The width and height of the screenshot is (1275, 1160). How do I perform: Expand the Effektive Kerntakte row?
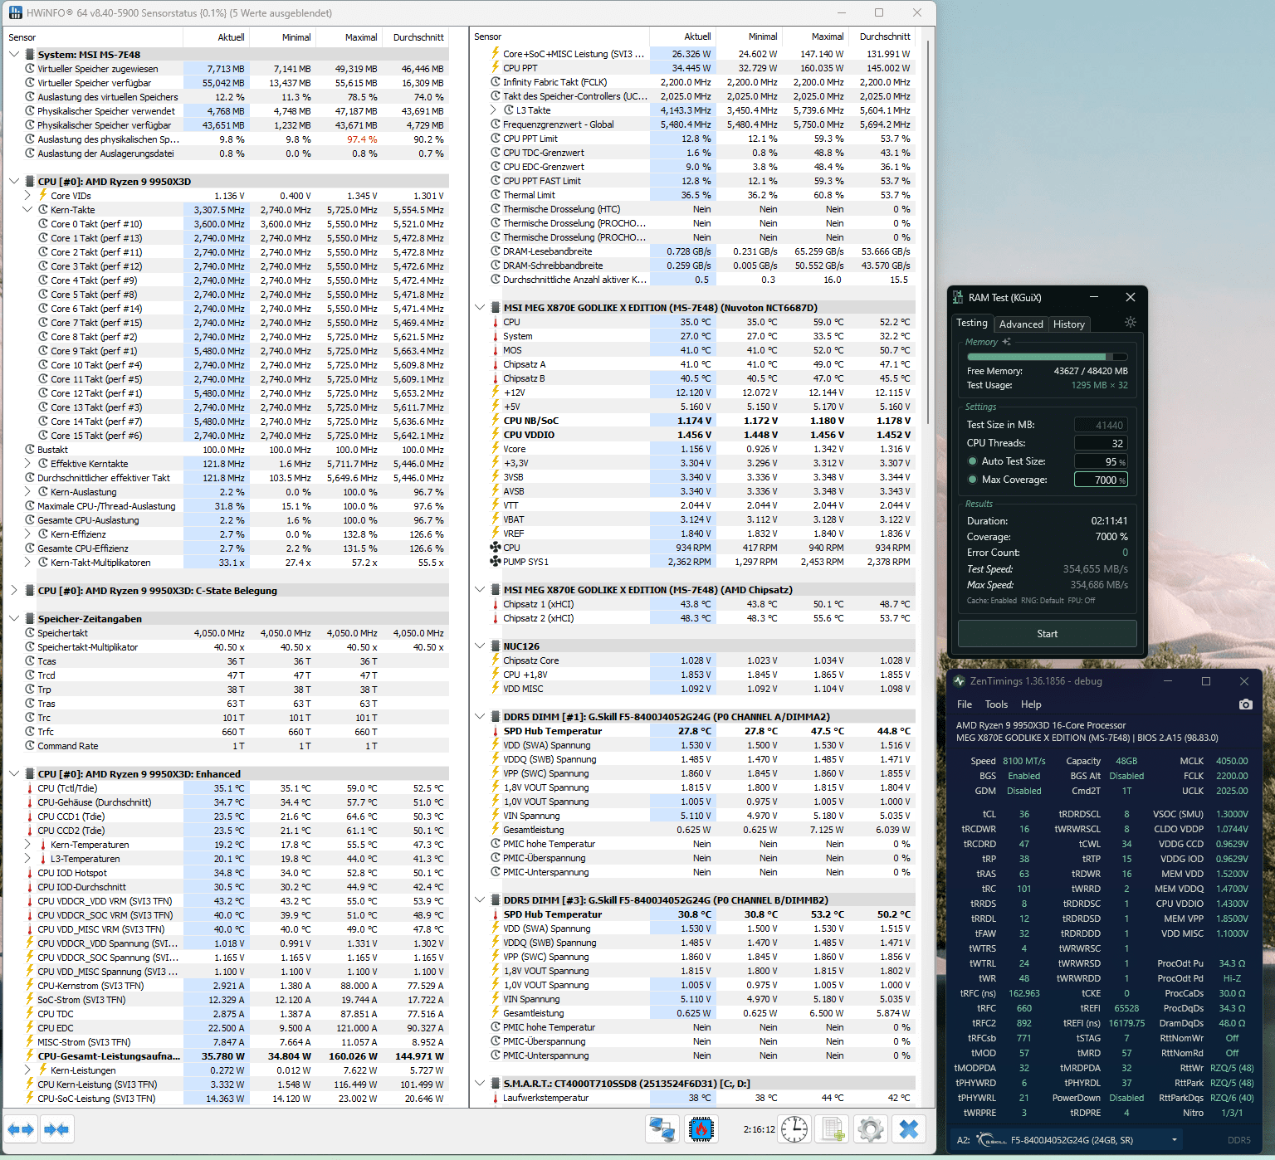point(27,464)
